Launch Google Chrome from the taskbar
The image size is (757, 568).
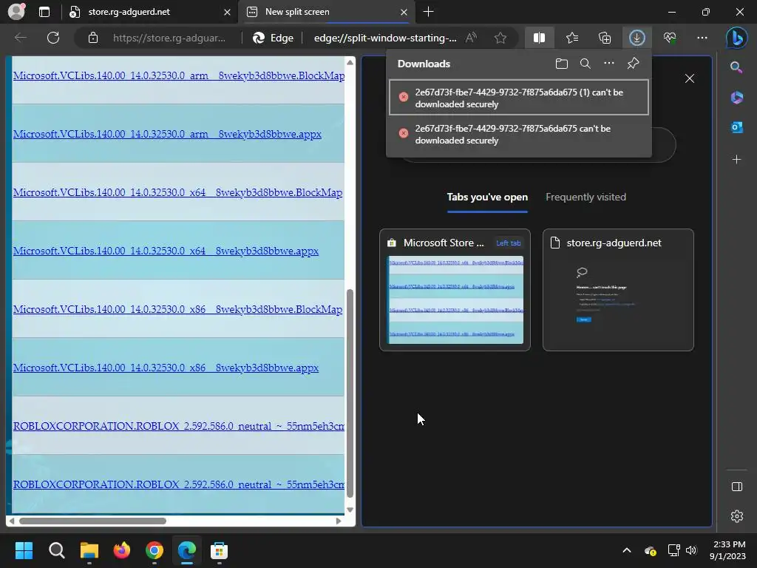[x=154, y=550]
